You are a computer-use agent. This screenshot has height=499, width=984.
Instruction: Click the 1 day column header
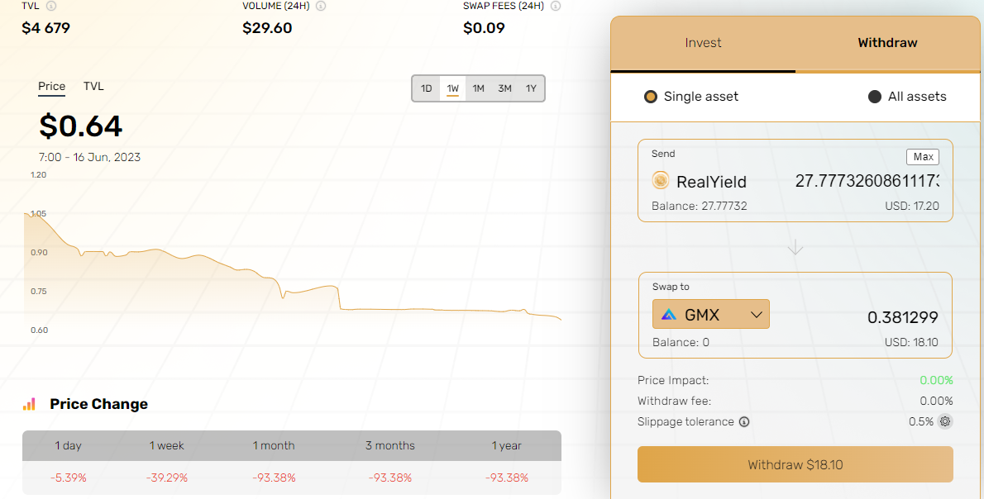pyautogui.click(x=69, y=446)
